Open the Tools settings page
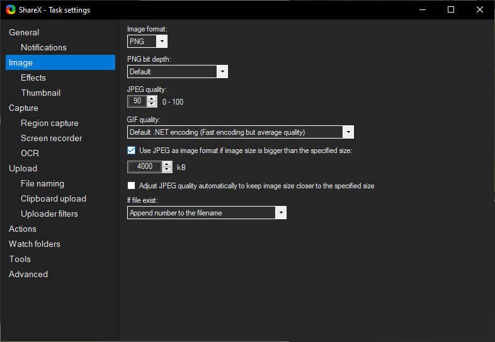495x342 pixels. [20, 259]
